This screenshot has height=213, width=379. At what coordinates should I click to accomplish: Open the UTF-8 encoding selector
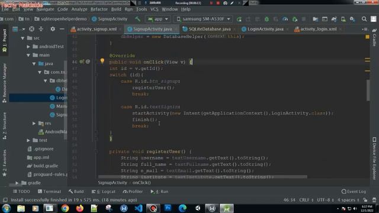point(325,200)
